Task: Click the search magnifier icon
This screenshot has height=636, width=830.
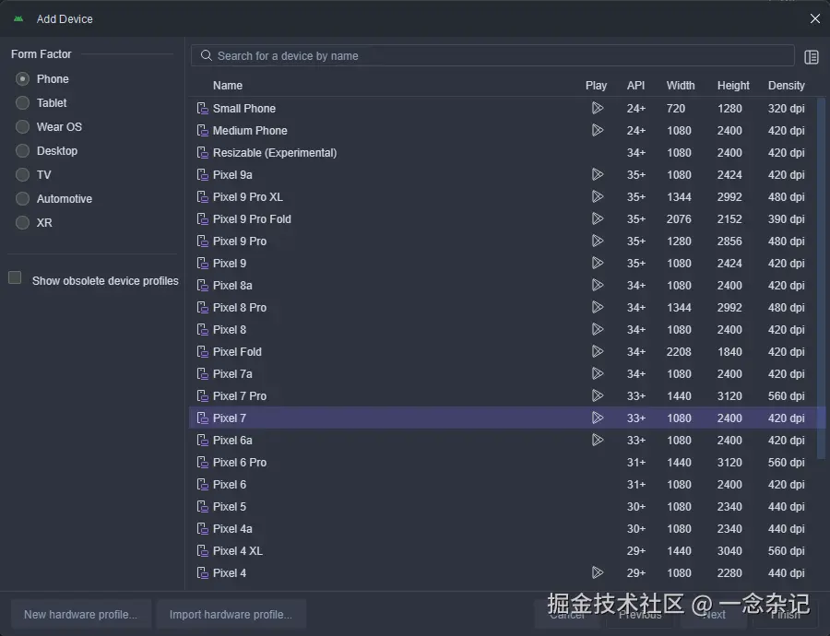Action: pyautogui.click(x=206, y=55)
